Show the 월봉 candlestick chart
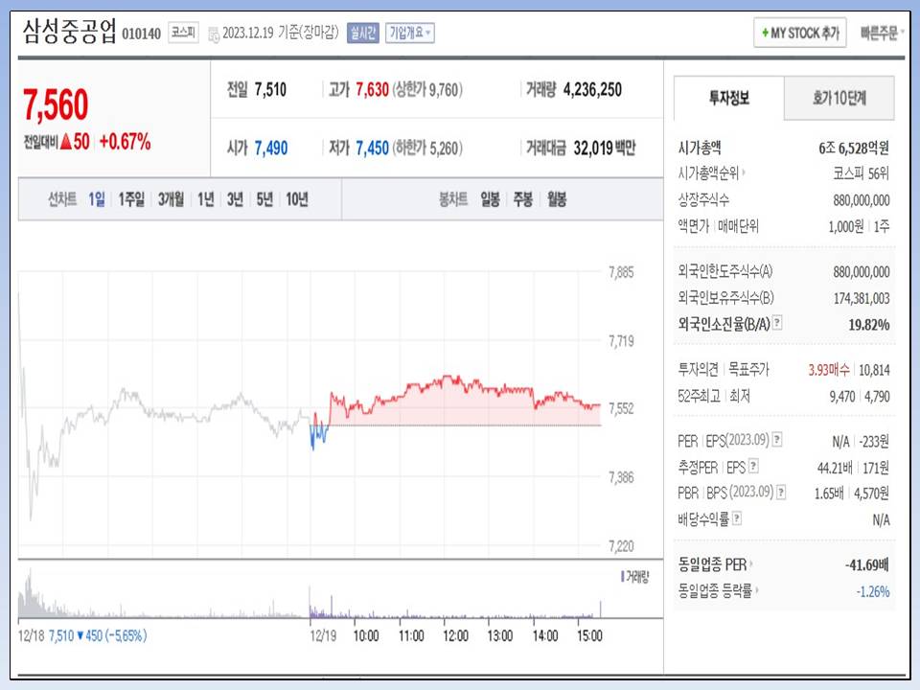Screen dimensions: 920x690 click(557, 199)
